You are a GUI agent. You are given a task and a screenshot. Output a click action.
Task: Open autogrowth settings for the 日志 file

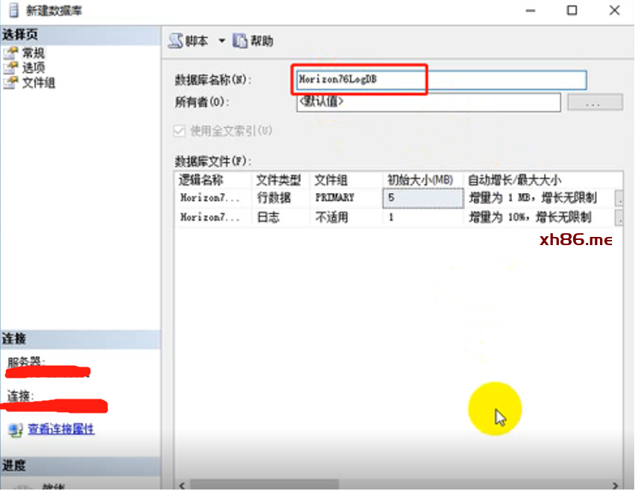[619, 218]
